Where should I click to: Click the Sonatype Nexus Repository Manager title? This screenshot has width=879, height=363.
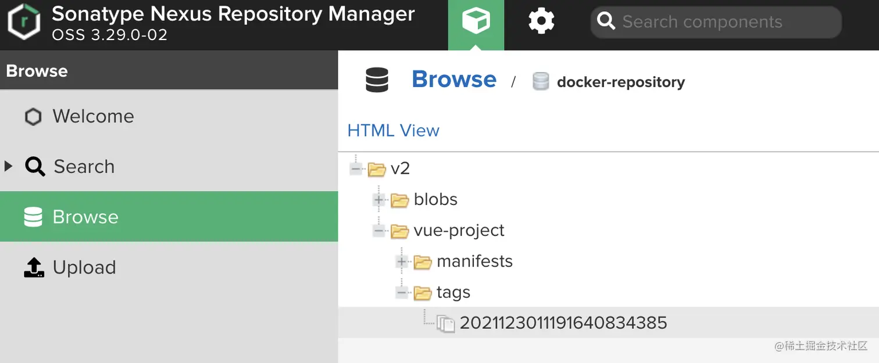click(x=233, y=14)
